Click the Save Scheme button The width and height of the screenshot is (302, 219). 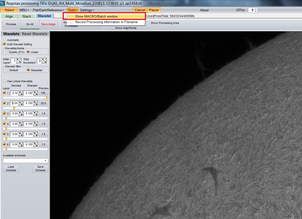[x=40, y=168]
